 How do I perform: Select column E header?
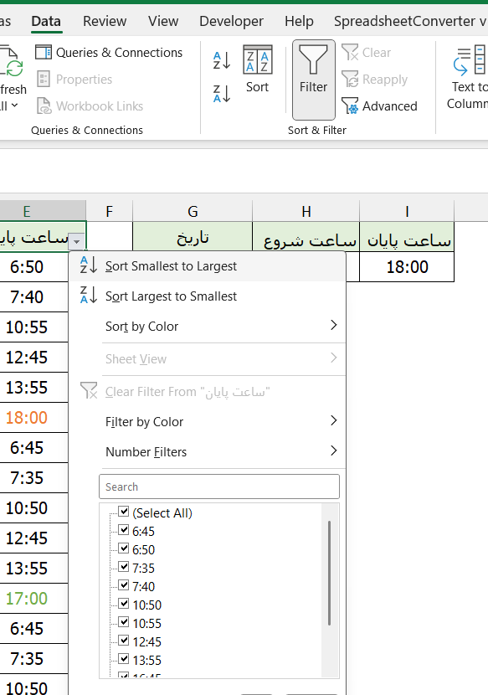pos(43,211)
